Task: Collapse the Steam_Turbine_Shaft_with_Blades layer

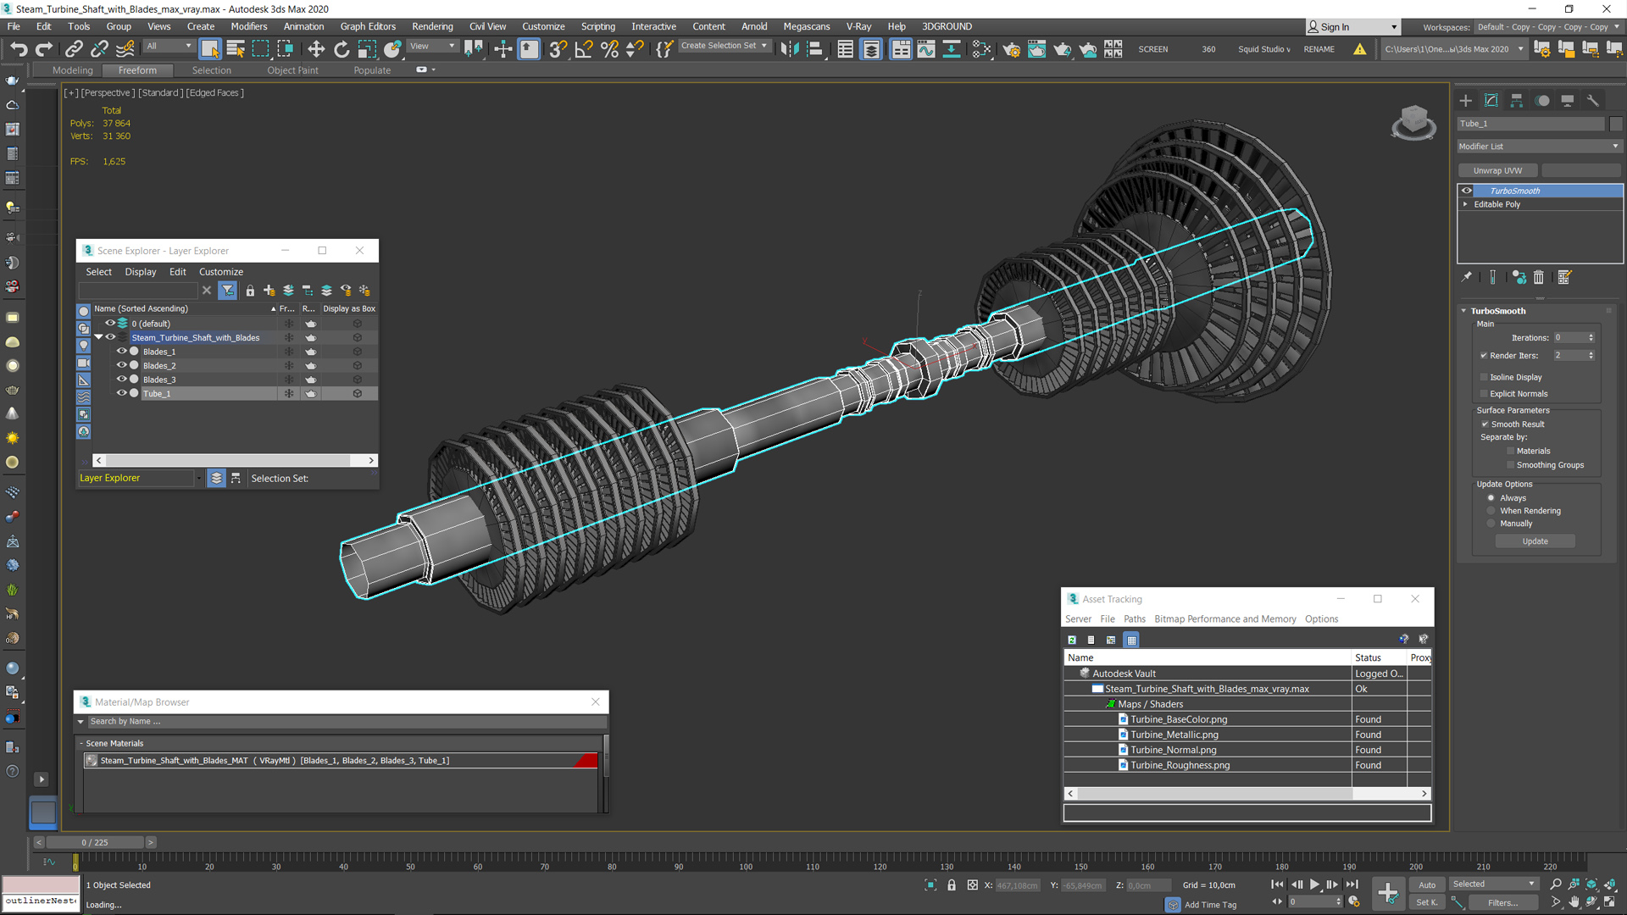Action: point(98,337)
